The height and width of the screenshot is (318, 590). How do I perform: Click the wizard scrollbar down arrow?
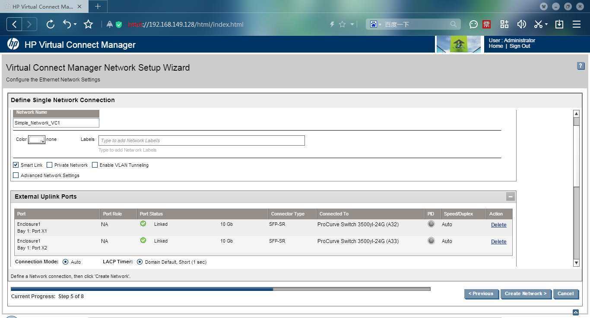tap(576, 263)
